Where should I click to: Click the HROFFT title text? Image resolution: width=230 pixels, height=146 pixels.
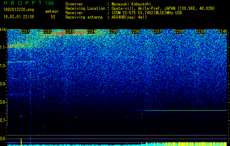[23, 3]
